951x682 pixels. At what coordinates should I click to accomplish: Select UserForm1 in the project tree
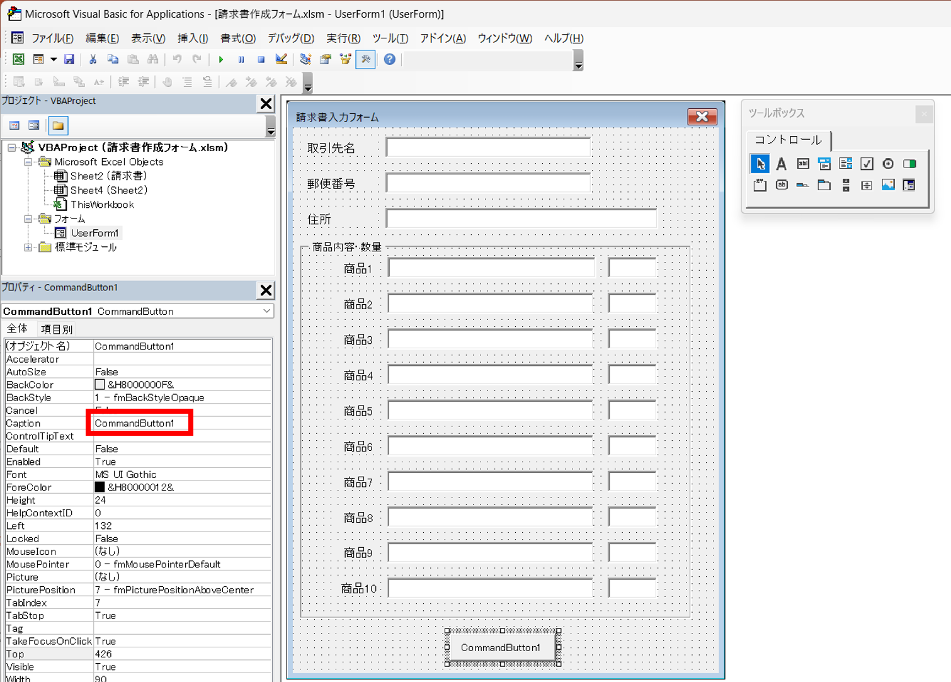[x=94, y=233]
